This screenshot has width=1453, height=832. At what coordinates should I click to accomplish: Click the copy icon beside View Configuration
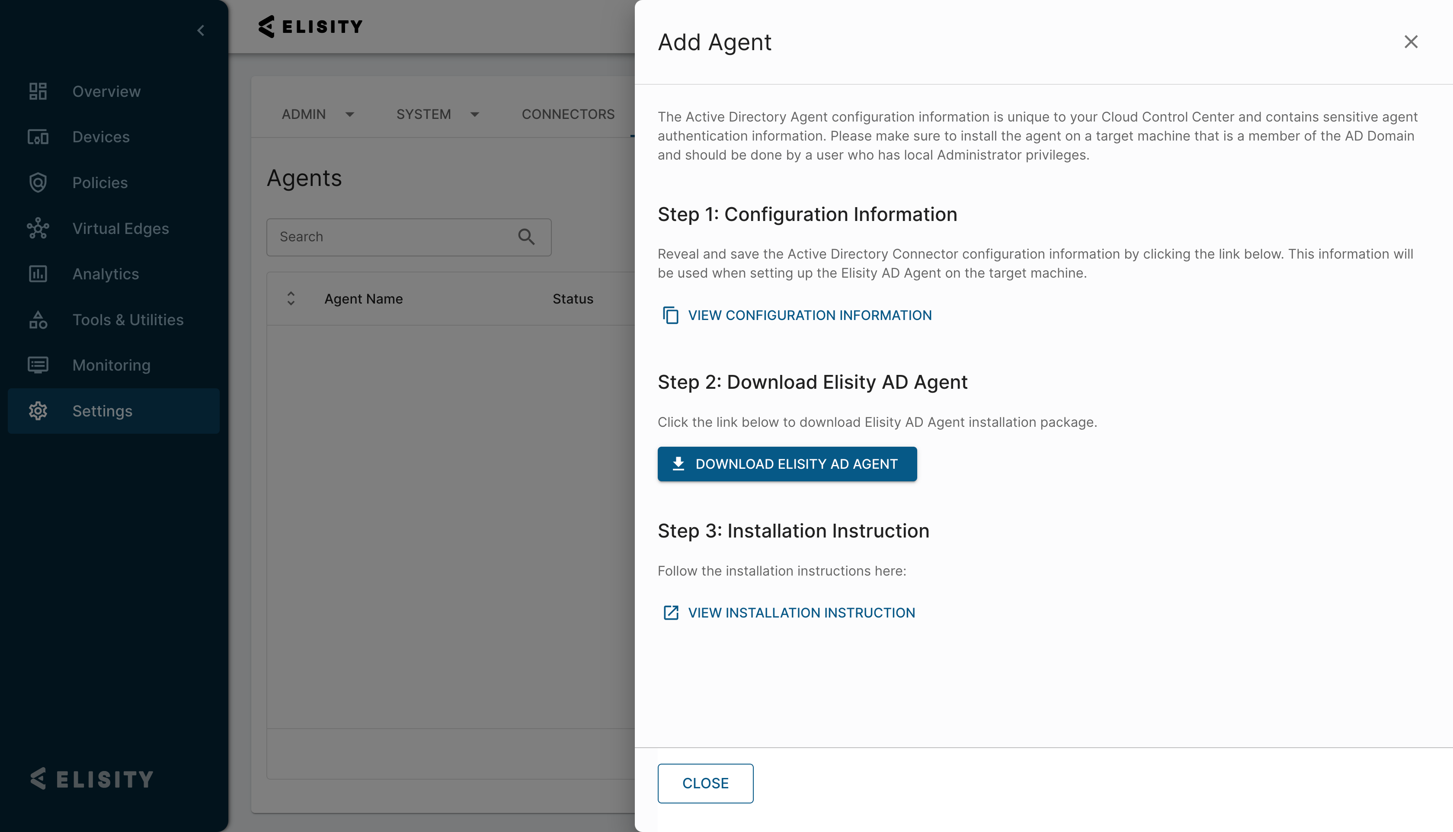click(x=670, y=315)
